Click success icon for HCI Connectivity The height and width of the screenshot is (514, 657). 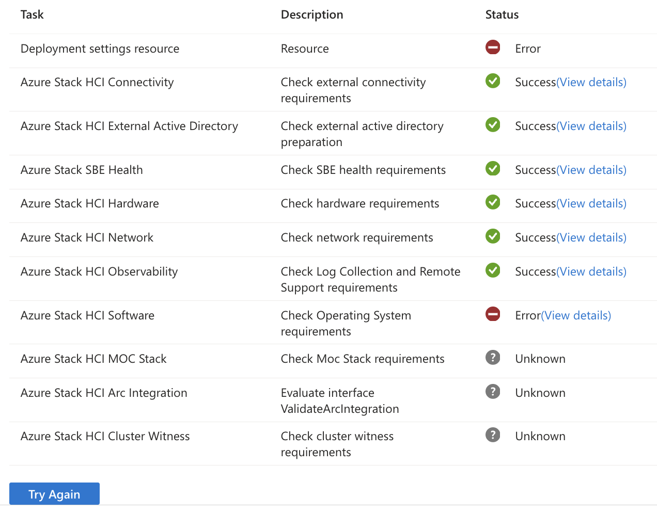point(493,81)
